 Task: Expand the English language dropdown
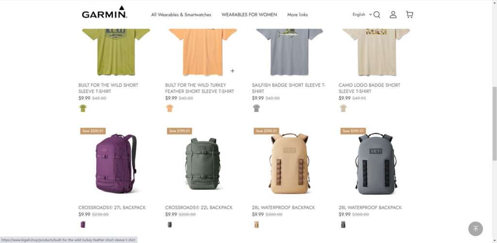(362, 15)
